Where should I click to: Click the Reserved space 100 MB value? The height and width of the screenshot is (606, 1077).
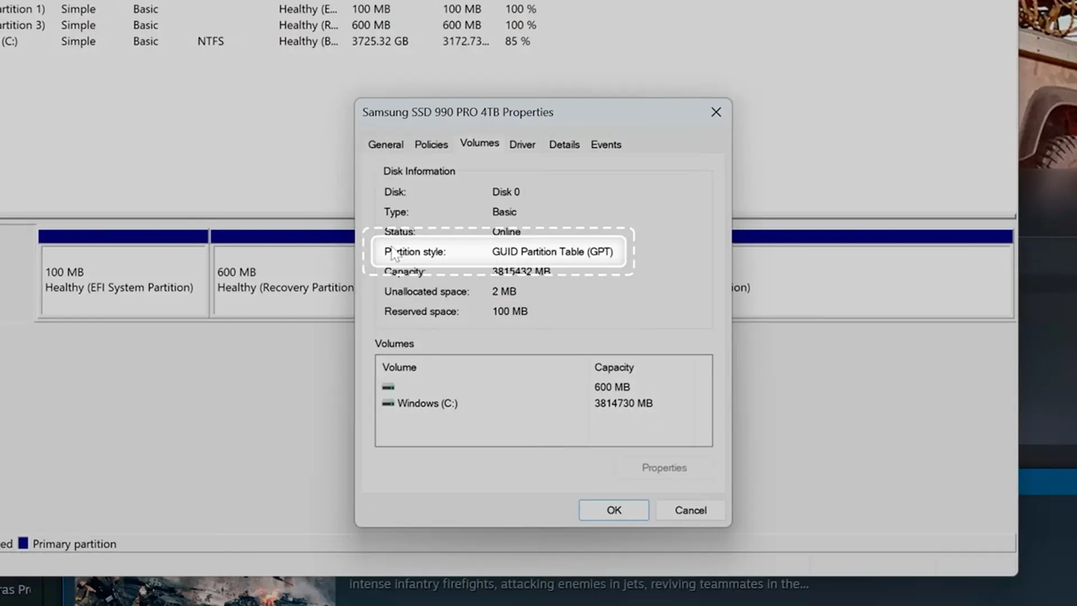[510, 311]
